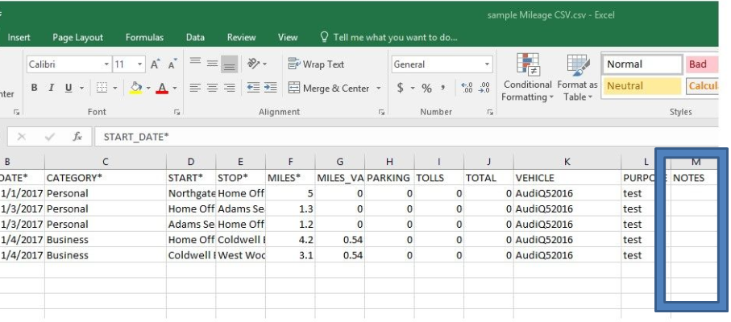The image size is (731, 322).
Task: Apply center horizontal alignment
Action: pyautogui.click(x=213, y=88)
